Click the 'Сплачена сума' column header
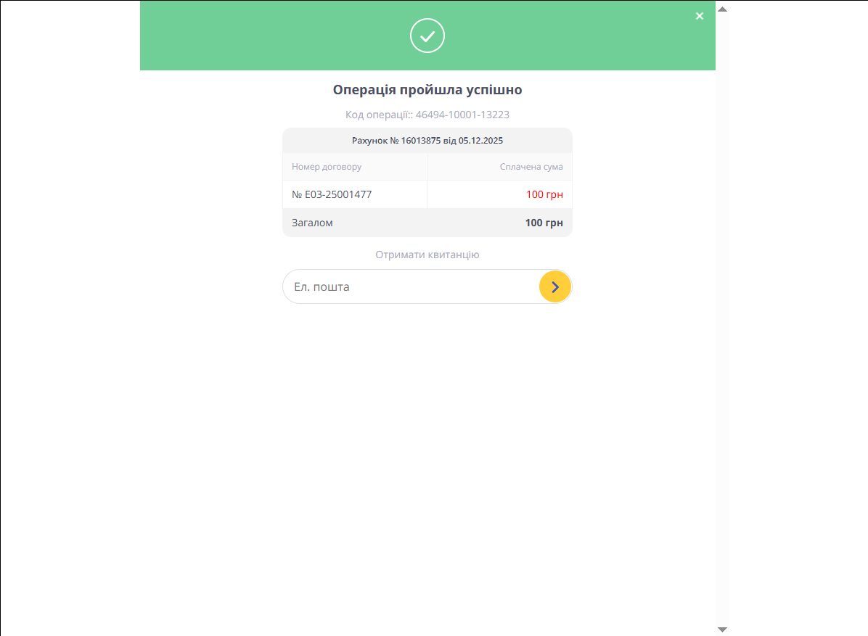This screenshot has width=868, height=636. point(531,167)
